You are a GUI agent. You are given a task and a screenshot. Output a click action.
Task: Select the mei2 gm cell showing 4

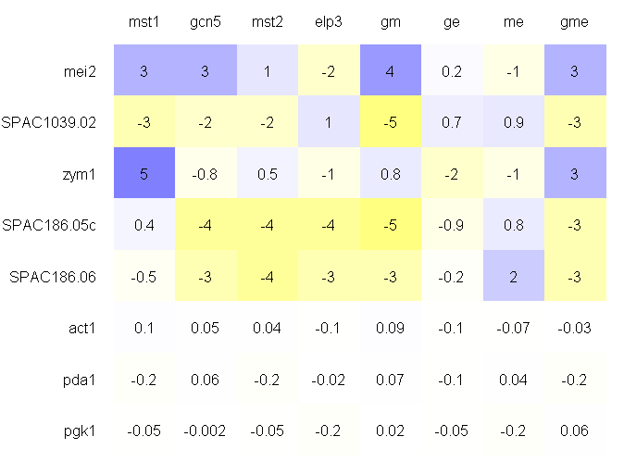coord(390,71)
